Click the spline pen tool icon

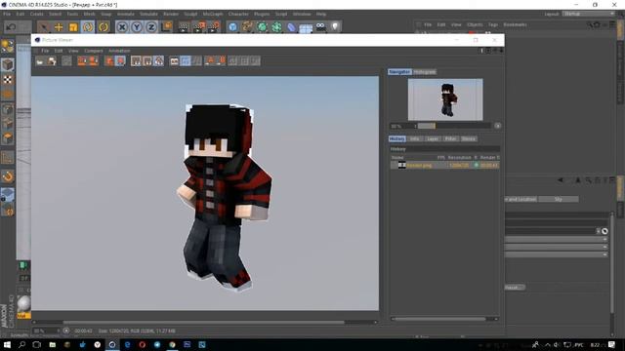[247, 27]
